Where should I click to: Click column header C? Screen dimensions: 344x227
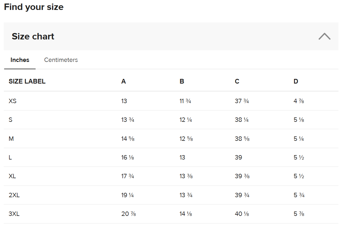(x=237, y=81)
